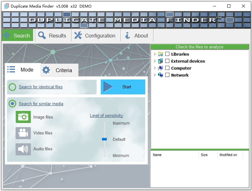Select the identical files radio button
Screen dimensions: 252x191
click(12, 87)
